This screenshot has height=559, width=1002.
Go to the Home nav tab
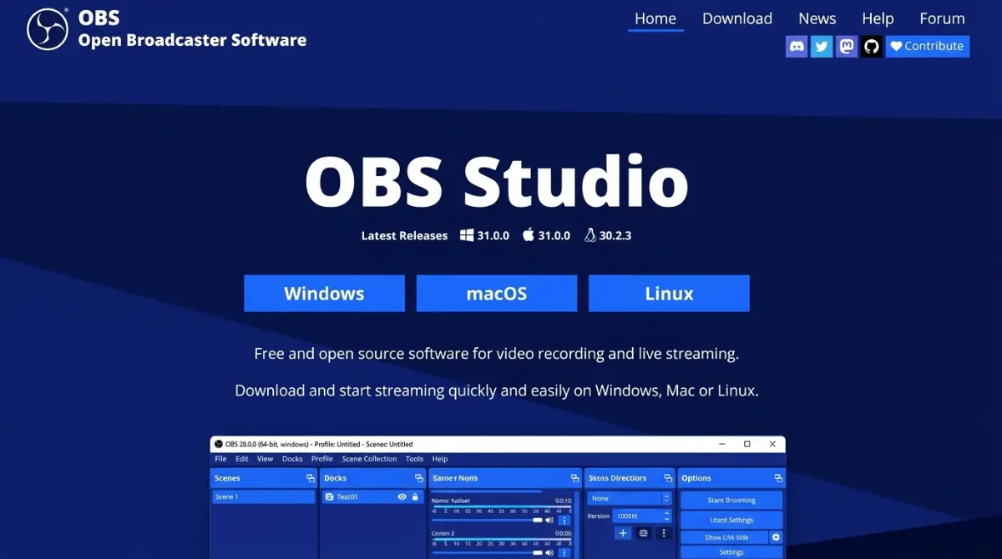click(655, 18)
